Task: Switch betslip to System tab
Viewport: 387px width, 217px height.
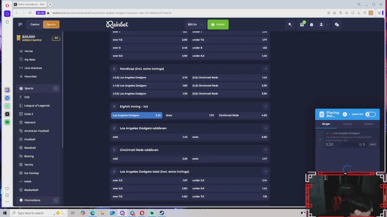Action: point(369,124)
